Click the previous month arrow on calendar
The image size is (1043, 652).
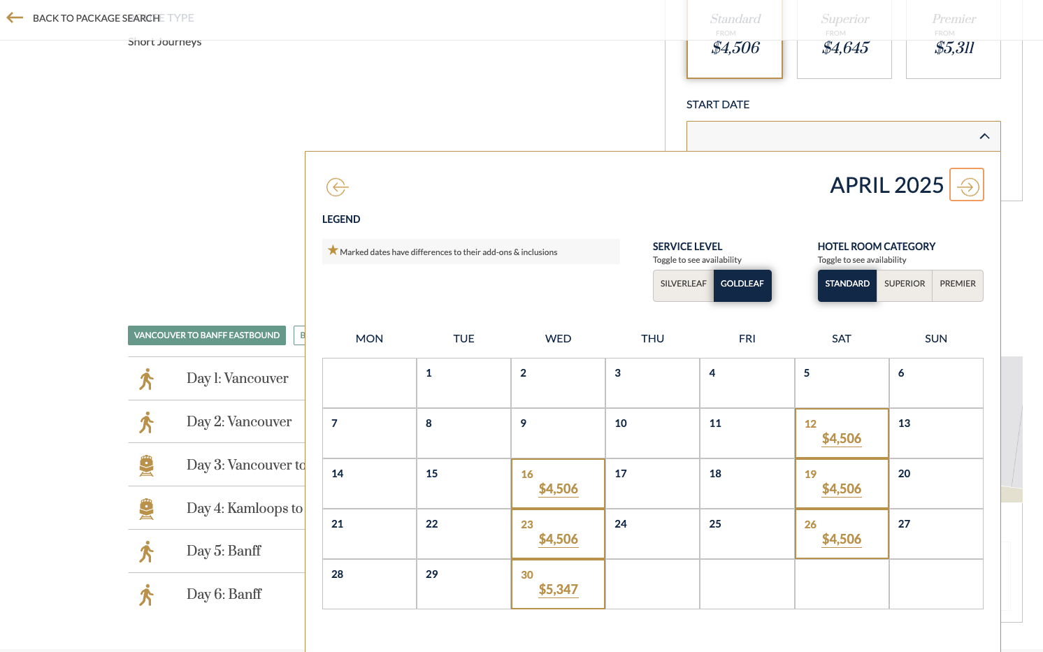tap(338, 187)
